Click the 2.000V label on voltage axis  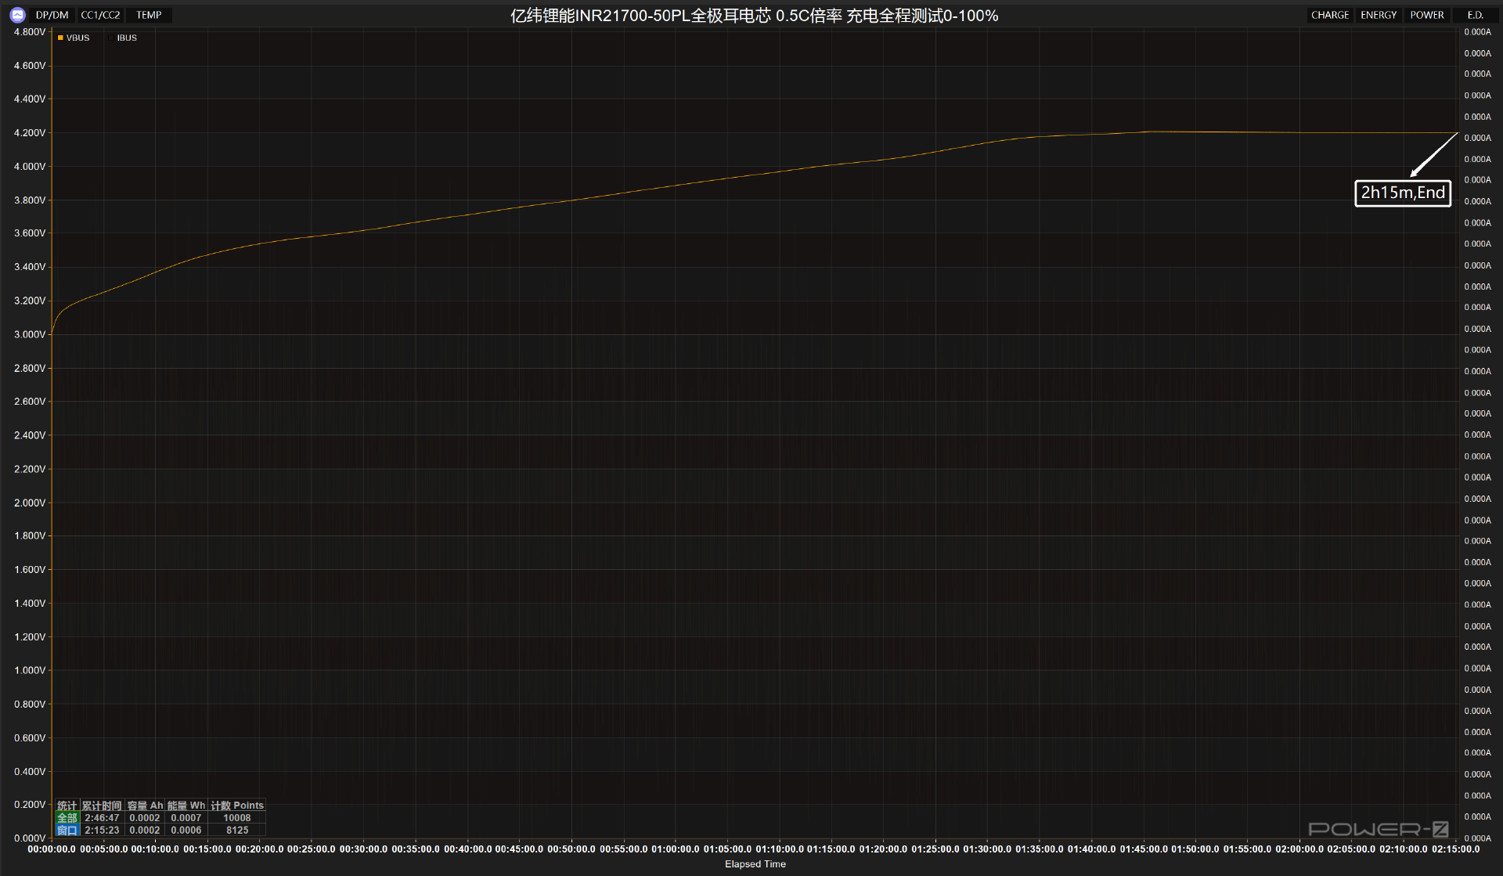[x=30, y=503]
